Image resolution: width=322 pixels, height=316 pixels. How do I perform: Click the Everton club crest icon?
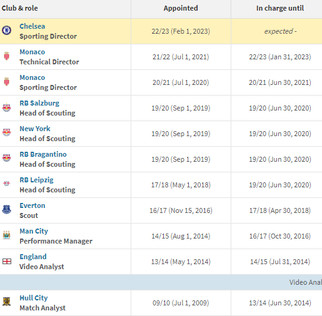tap(6, 209)
